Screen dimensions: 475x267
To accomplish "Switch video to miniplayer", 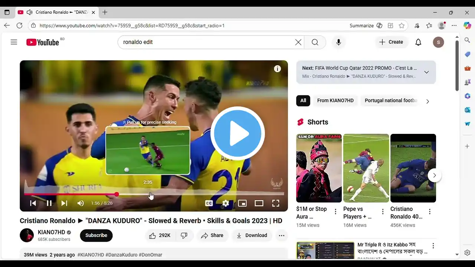I will click(242, 203).
